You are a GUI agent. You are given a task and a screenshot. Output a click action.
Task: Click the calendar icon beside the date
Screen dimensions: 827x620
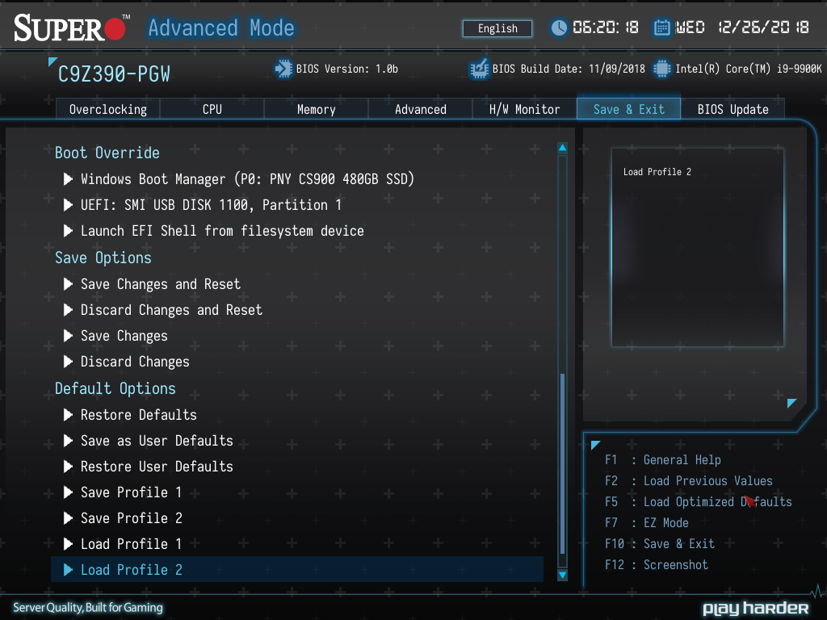click(x=662, y=27)
